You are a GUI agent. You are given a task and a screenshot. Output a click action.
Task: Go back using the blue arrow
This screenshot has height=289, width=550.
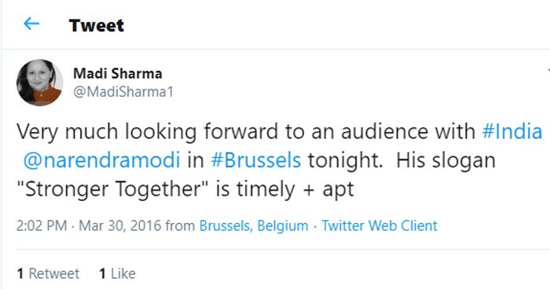click(31, 24)
